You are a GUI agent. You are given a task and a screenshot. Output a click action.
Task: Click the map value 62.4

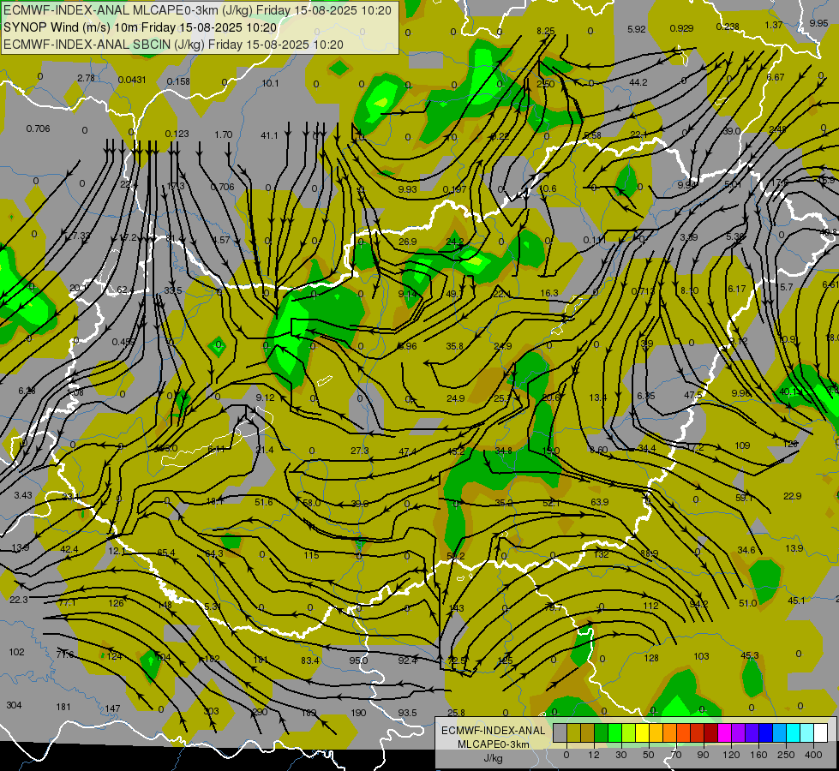[125, 290]
